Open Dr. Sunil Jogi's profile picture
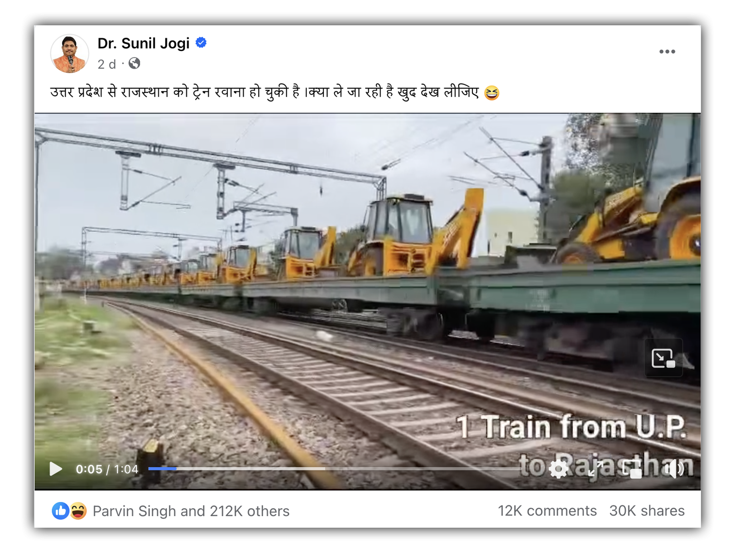Image resolution: width=735 pixels, height=553 pixels. (x=70, y=53)
